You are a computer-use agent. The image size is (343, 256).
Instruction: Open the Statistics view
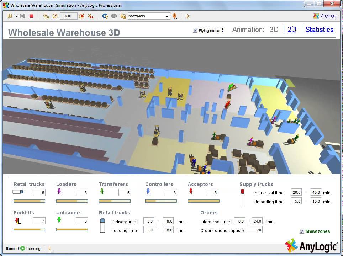[320, 30]
